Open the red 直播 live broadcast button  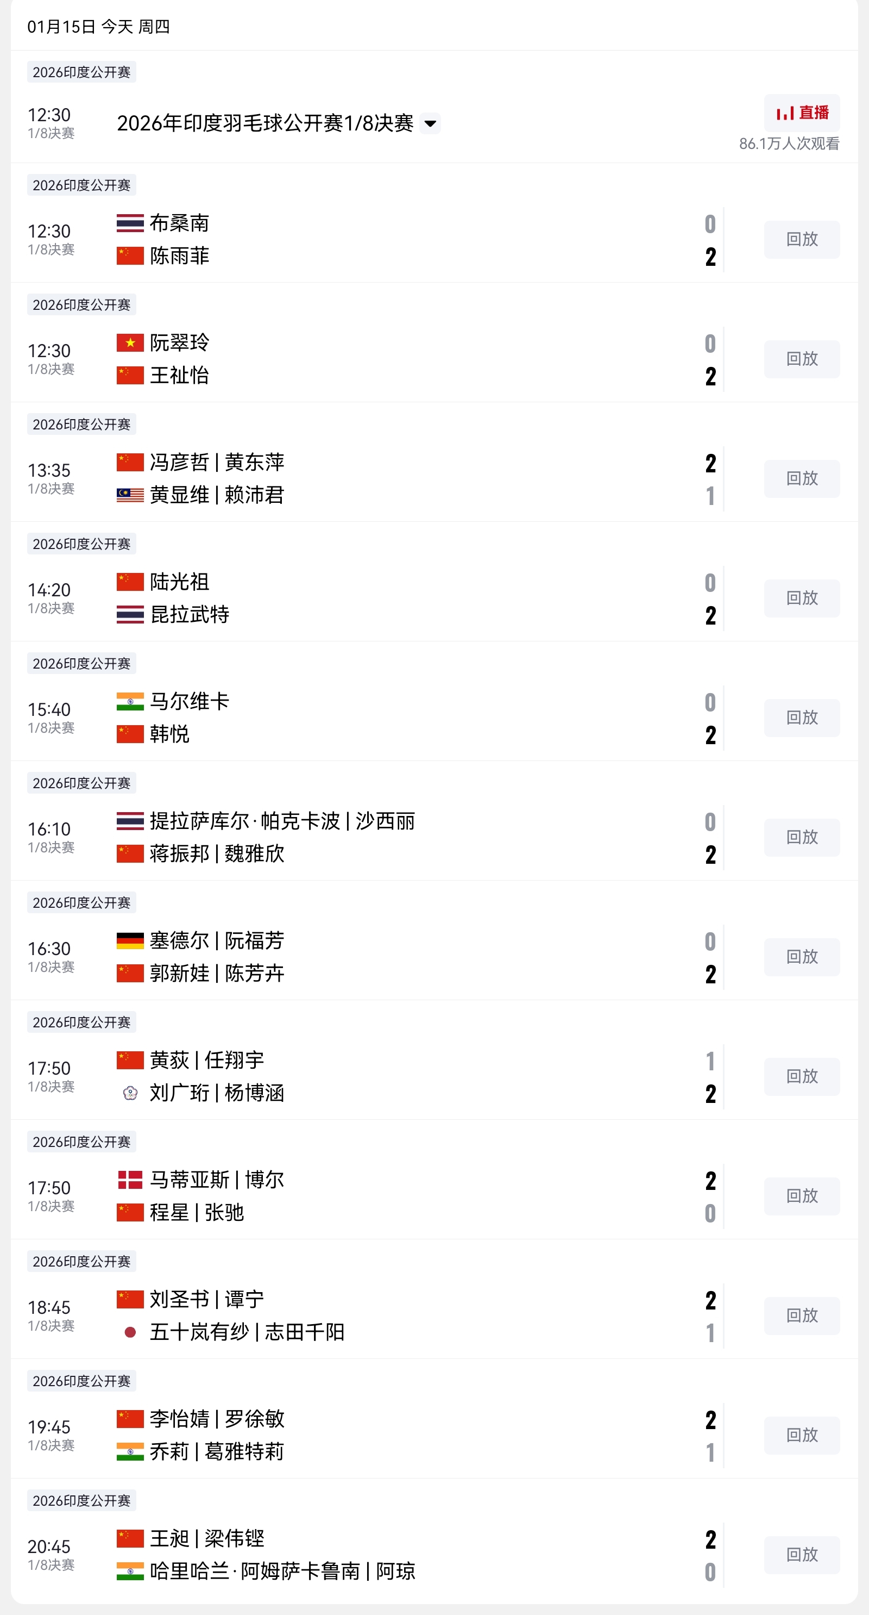tap(801, 113)
